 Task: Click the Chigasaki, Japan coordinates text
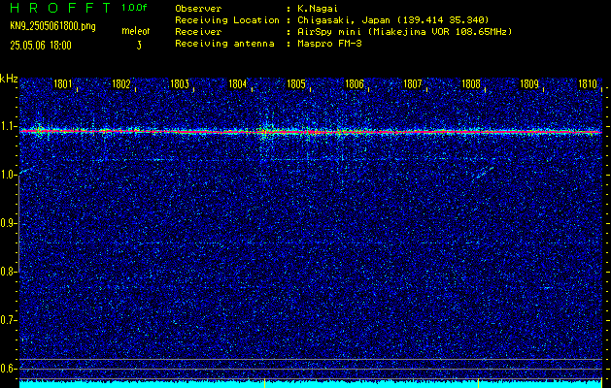pos(392,19)
